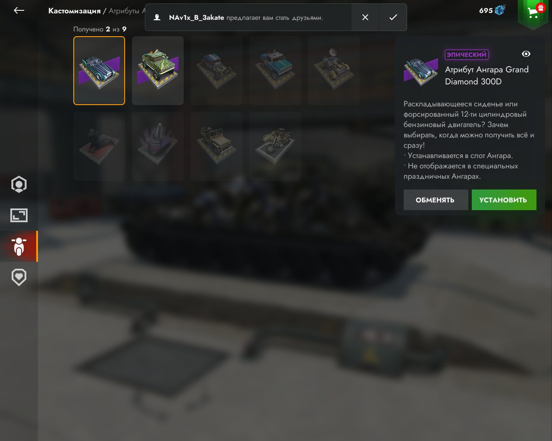
Task: Accept friend request with checkmark
Action: (393, 17)
